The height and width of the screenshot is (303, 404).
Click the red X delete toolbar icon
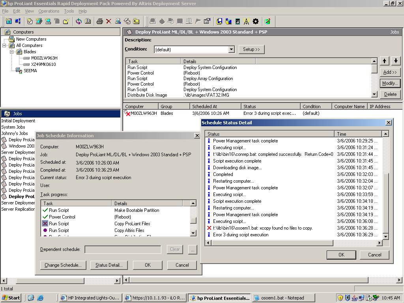[109, 21]
